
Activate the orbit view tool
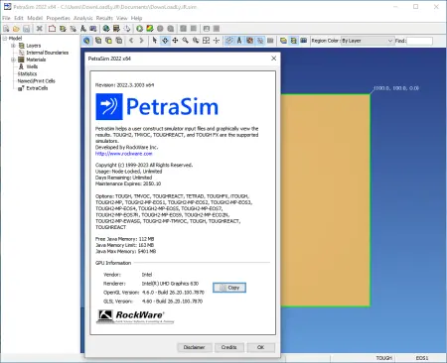165,41
